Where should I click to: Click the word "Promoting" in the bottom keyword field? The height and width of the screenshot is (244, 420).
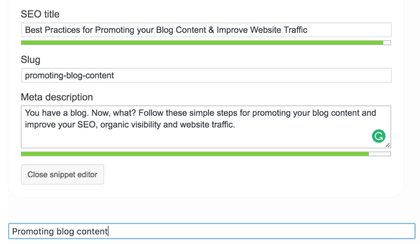(x=33, y=231)
